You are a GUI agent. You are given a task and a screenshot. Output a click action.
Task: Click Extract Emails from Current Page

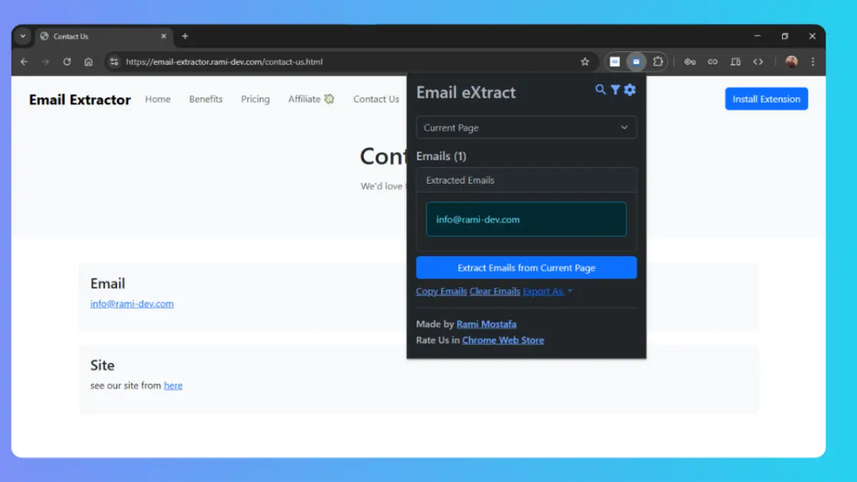pos(526,267)
